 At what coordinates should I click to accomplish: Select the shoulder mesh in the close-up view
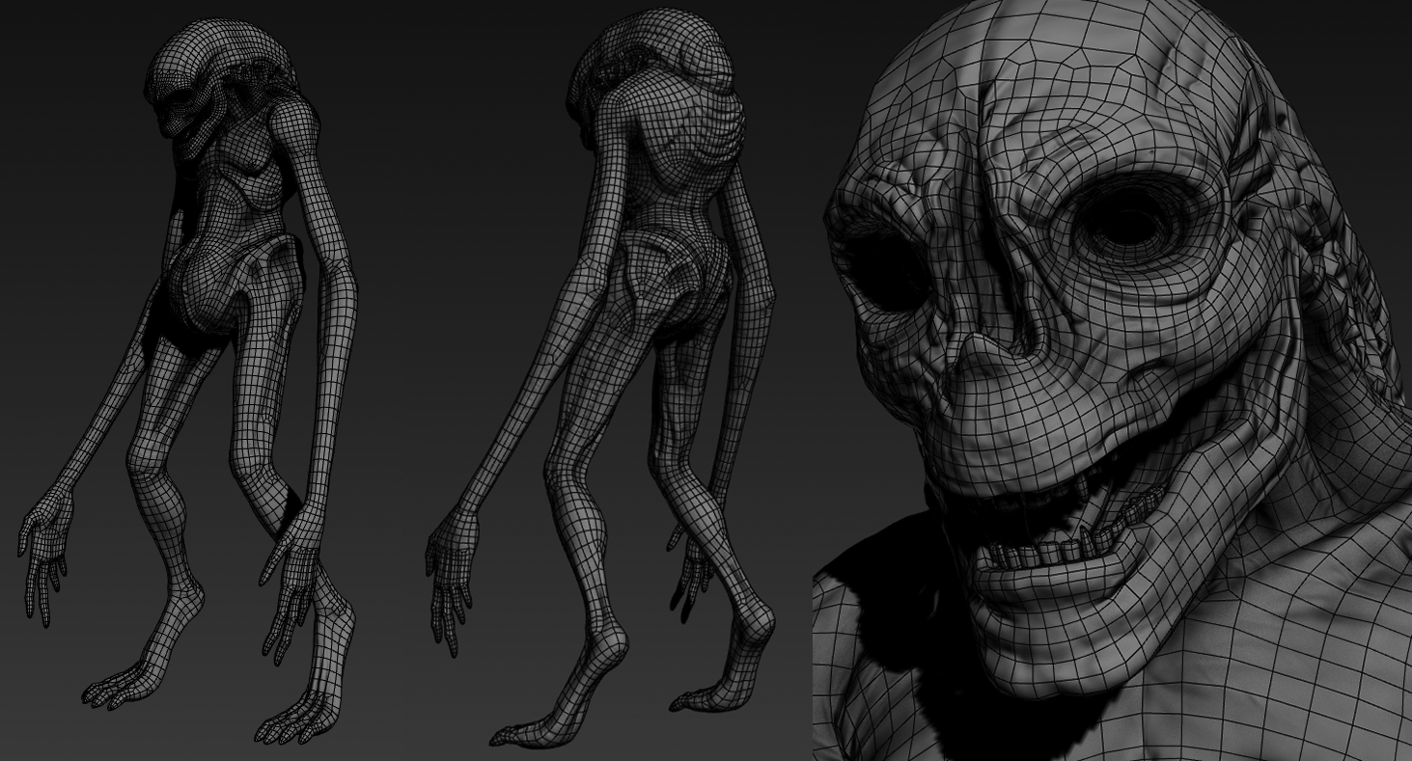(1303, 627)
